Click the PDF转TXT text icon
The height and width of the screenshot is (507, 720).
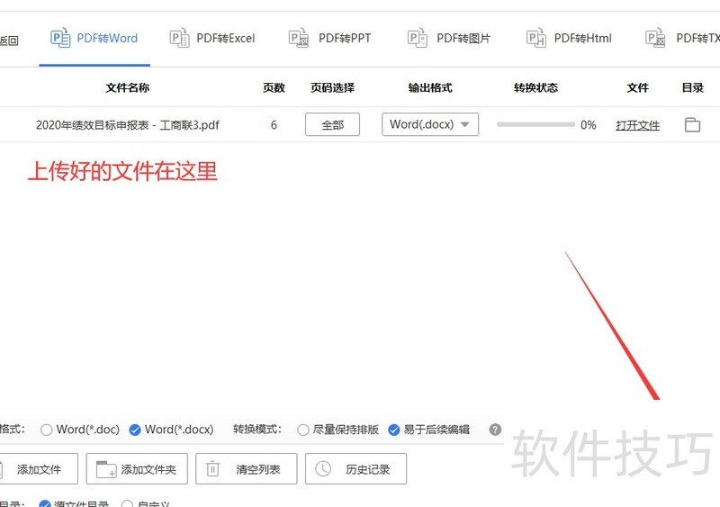tap(655, 38)
